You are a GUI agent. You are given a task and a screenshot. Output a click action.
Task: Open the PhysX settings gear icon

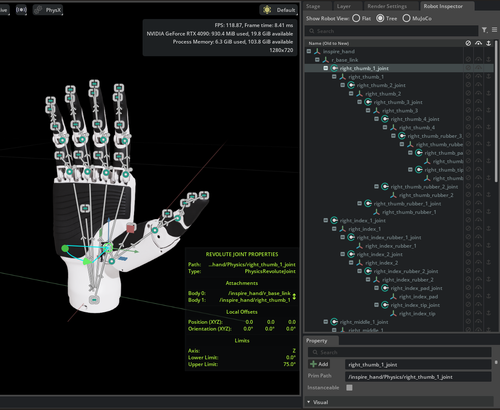pyautogui.click(x=38, y=10)
